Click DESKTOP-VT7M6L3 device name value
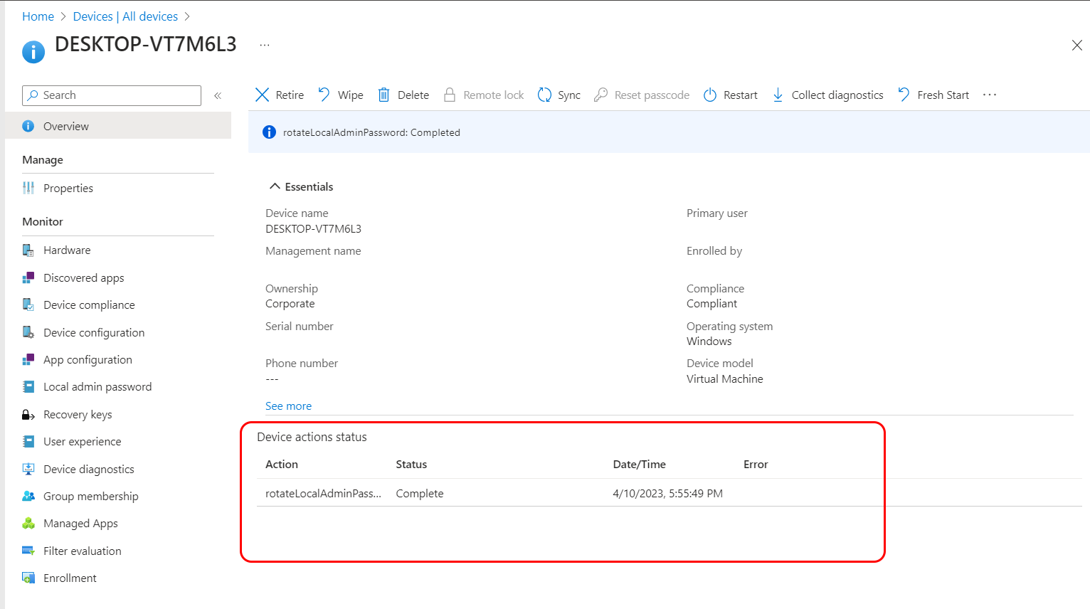This screenshot has width=1090, height=609. (313, 228)
